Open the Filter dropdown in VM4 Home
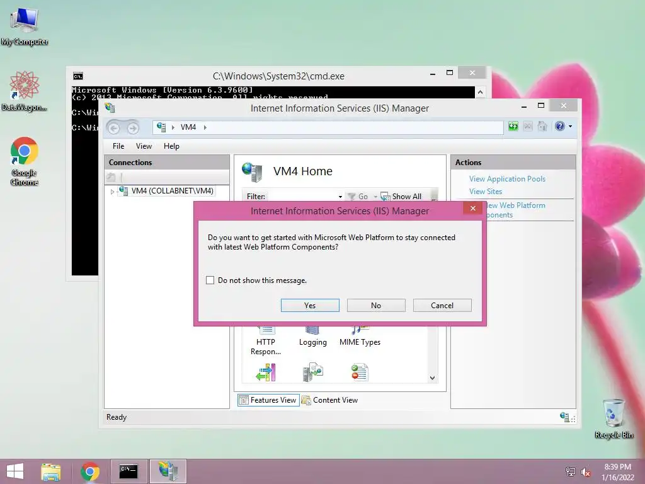Image resolution: width=645 pixels, height=484 pixels. [340, 197]
